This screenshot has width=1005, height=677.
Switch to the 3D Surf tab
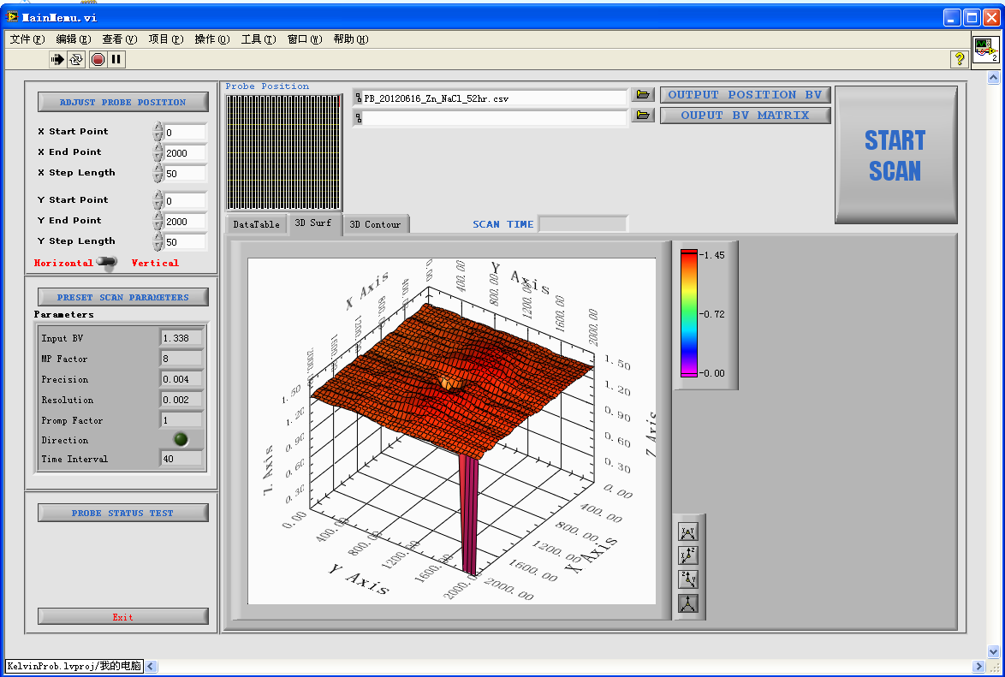313,223
